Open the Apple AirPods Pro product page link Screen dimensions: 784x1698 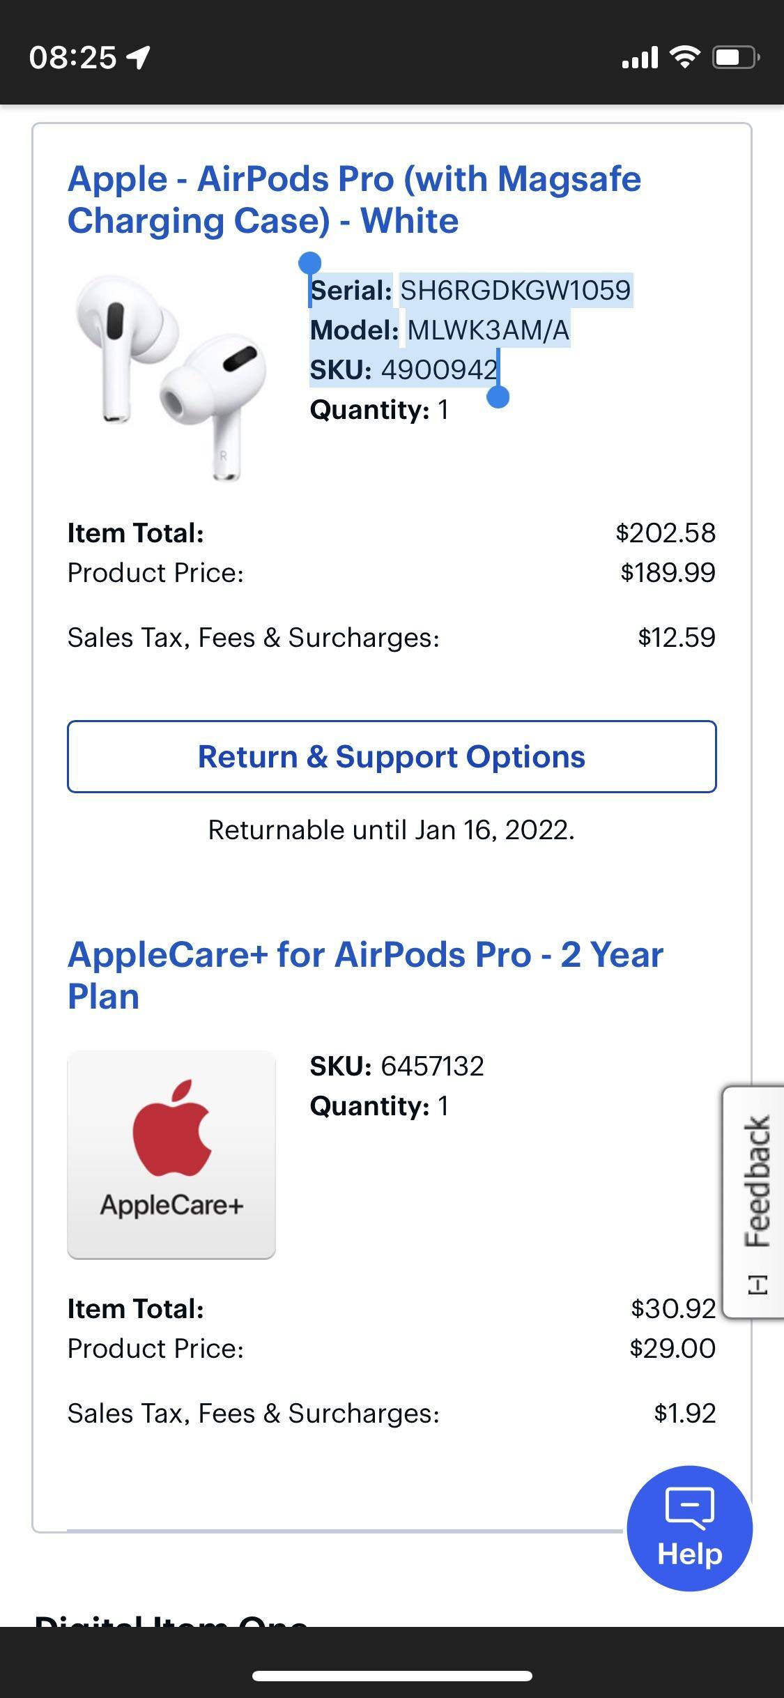click(x=355, y=199)
